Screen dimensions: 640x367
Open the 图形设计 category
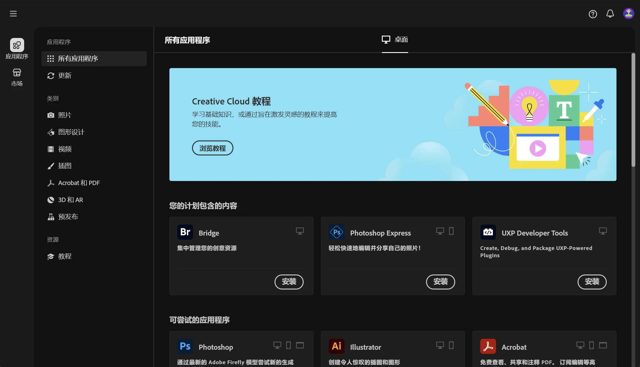coord(71,132)
